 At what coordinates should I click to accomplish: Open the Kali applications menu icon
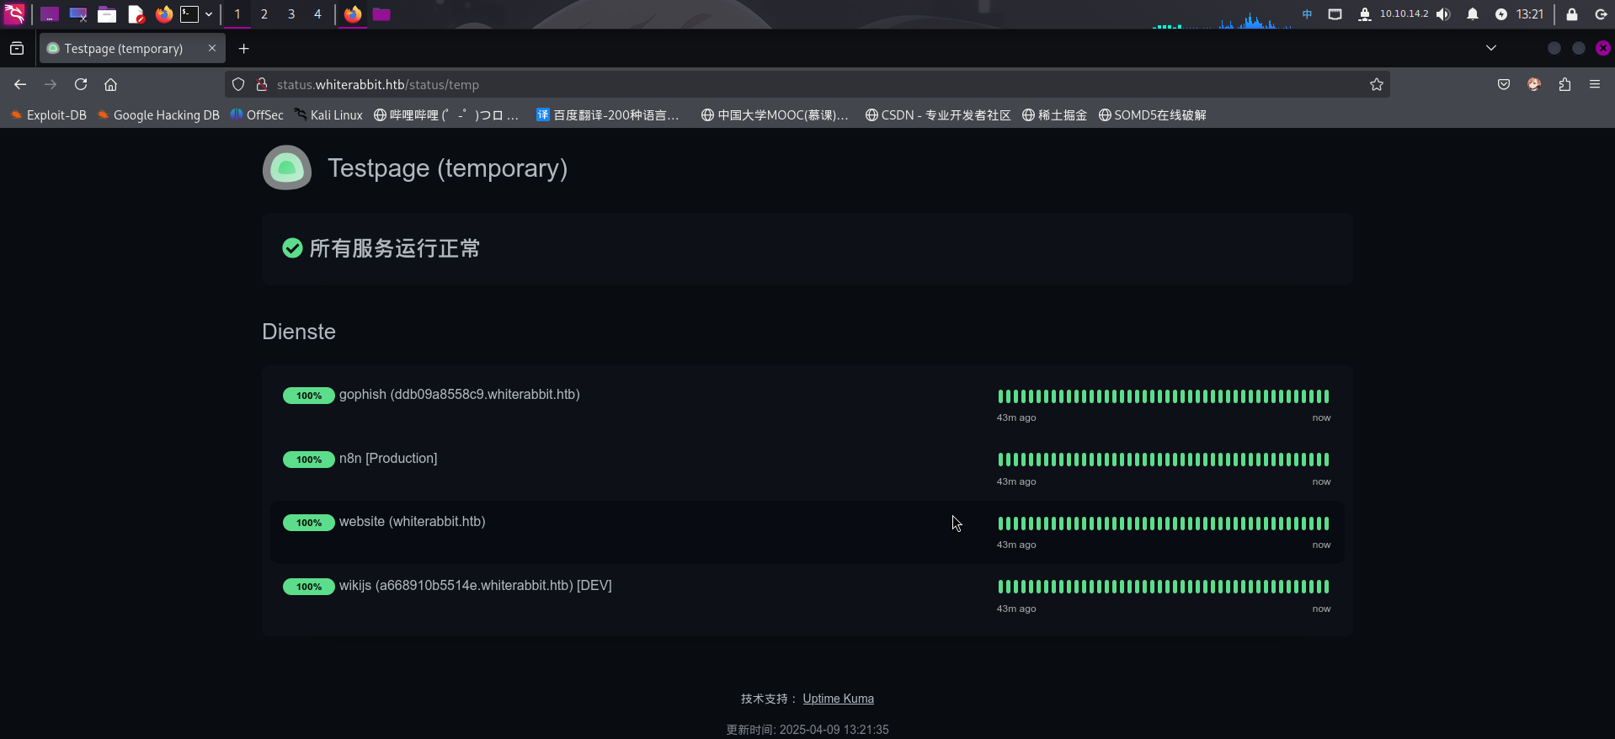14,13
